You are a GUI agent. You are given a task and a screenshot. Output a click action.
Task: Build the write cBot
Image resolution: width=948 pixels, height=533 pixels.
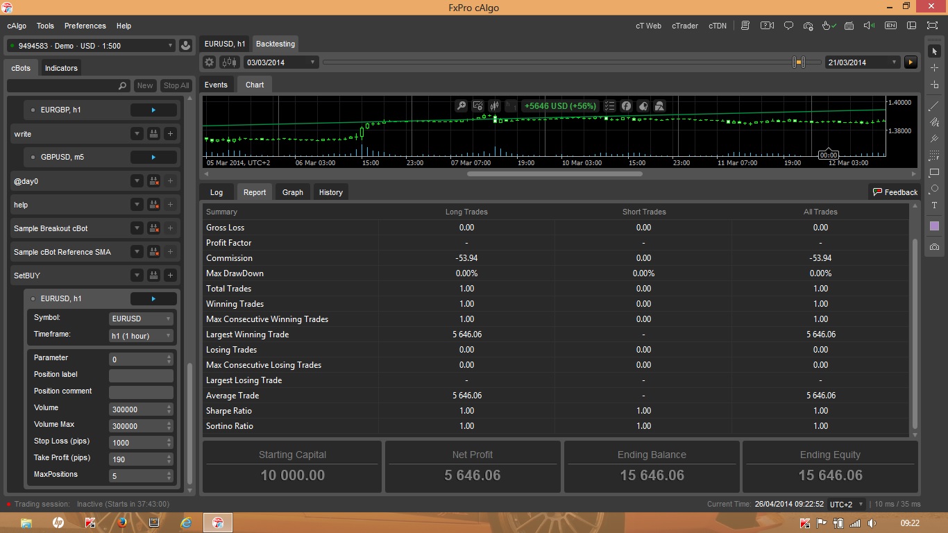154,134
